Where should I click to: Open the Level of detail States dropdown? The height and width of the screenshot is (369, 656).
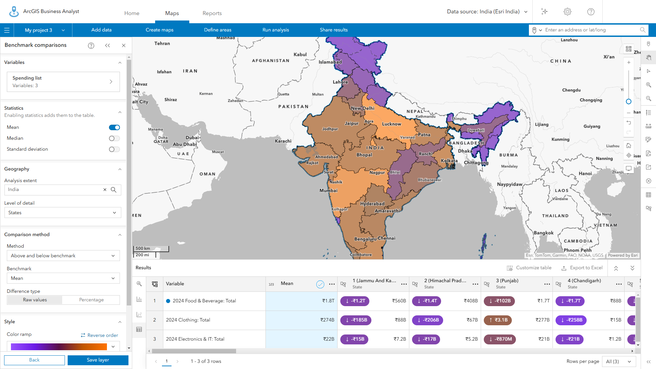tap(63, 213)
